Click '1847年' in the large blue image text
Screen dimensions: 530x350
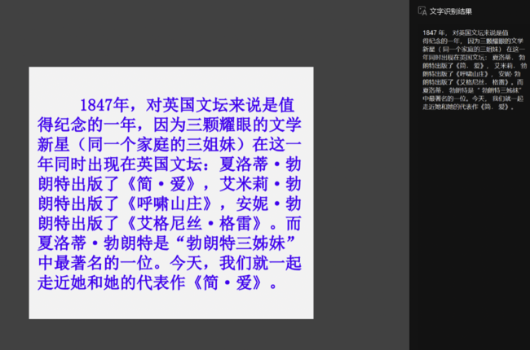[104, 106]
